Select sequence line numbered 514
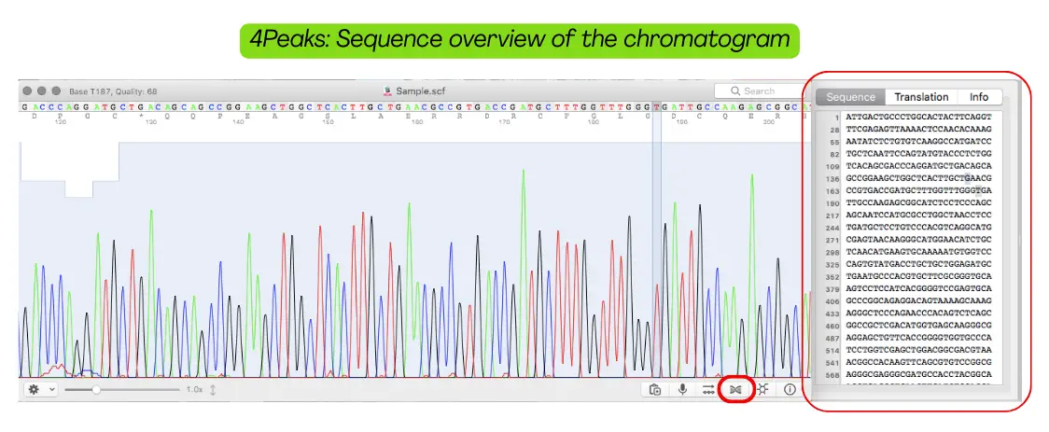This screenshot has width=1049, height=432. pyautogui.click(x=918, y=350)
